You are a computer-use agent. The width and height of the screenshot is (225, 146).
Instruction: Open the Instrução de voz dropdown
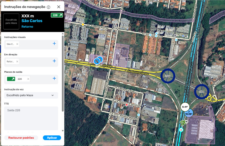(31, 95)
